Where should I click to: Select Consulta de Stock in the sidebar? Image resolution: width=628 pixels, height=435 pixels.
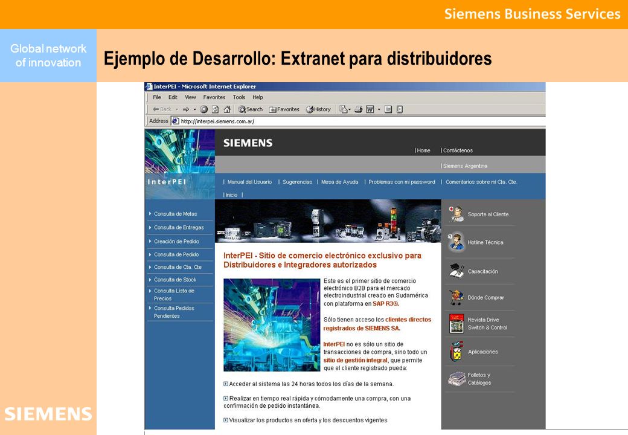pyautogui.click(x=175, y=280)
